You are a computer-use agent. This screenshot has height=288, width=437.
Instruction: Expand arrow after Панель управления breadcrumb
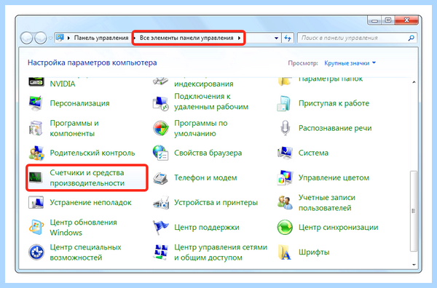pyautogui.click(x=135, y=38)
